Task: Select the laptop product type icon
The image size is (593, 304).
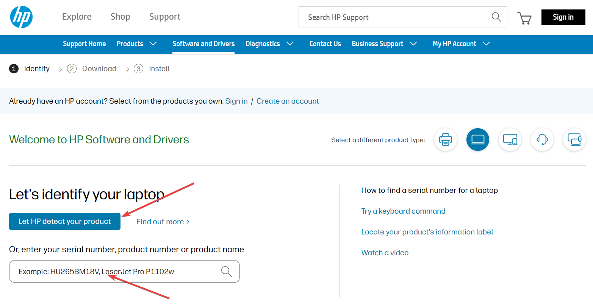Action: point(478,140)
